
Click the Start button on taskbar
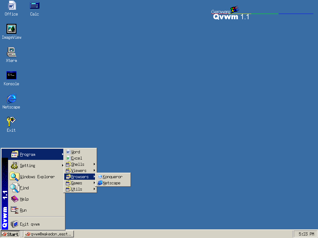click(10, 234)
